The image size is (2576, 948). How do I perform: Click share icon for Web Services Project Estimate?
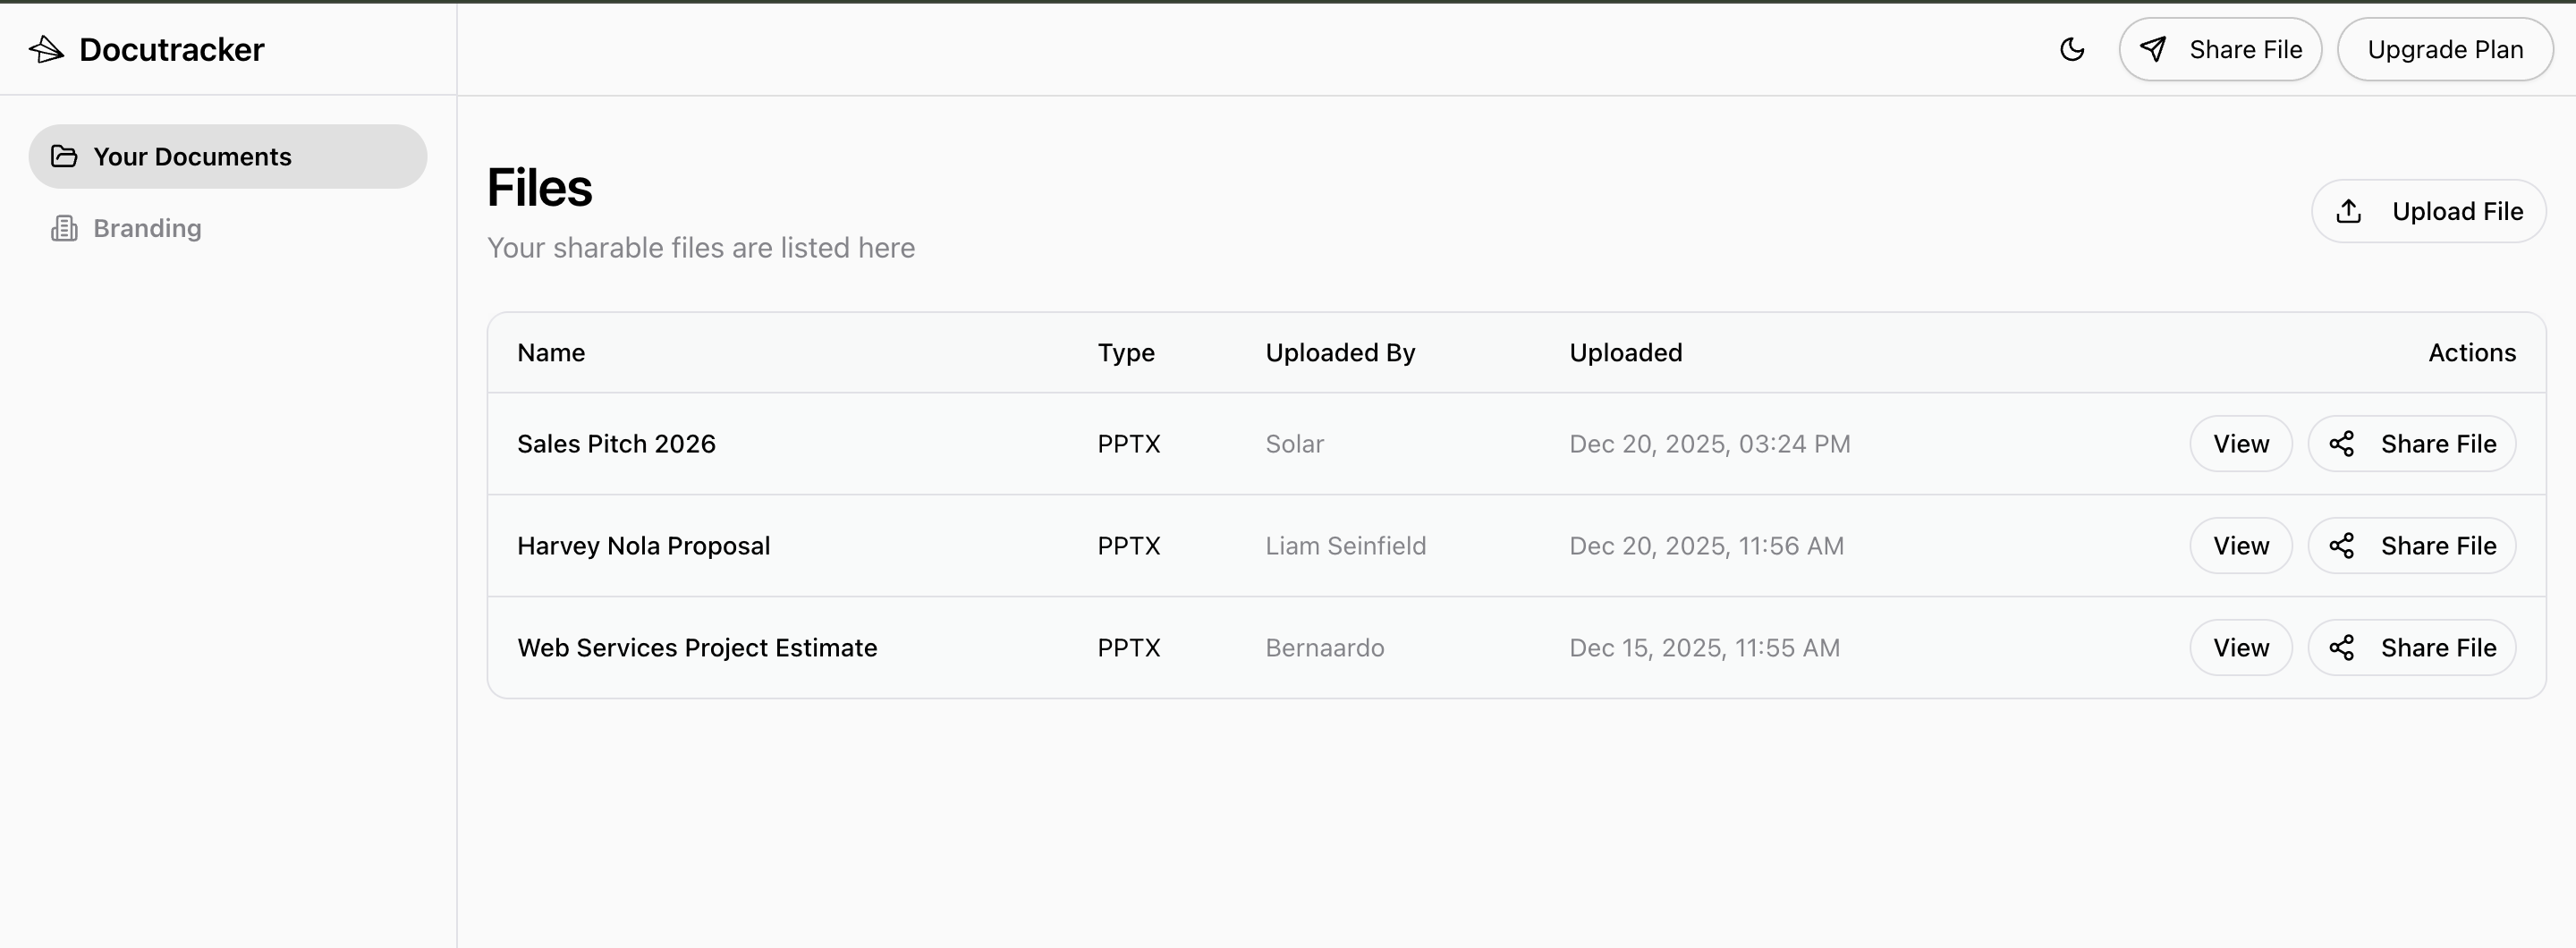(x=2342, y=648)
